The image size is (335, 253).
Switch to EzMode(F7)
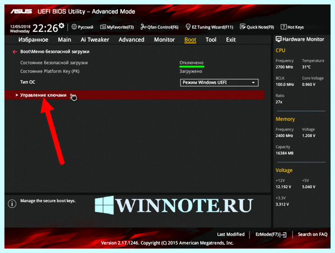(x=267, y=235)
